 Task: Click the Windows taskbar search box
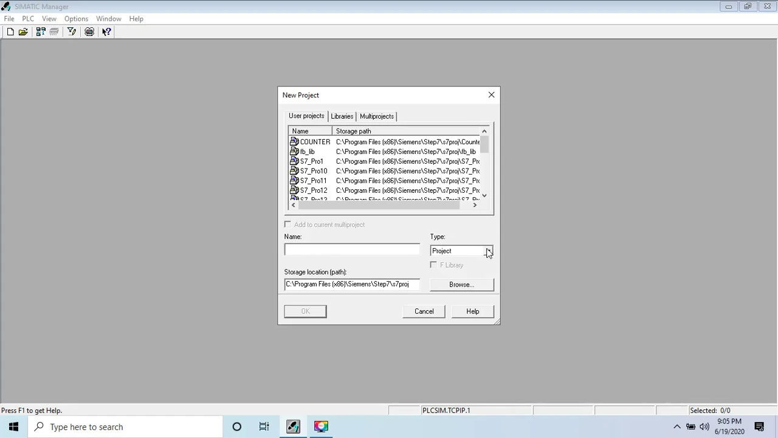pos(125,426)
